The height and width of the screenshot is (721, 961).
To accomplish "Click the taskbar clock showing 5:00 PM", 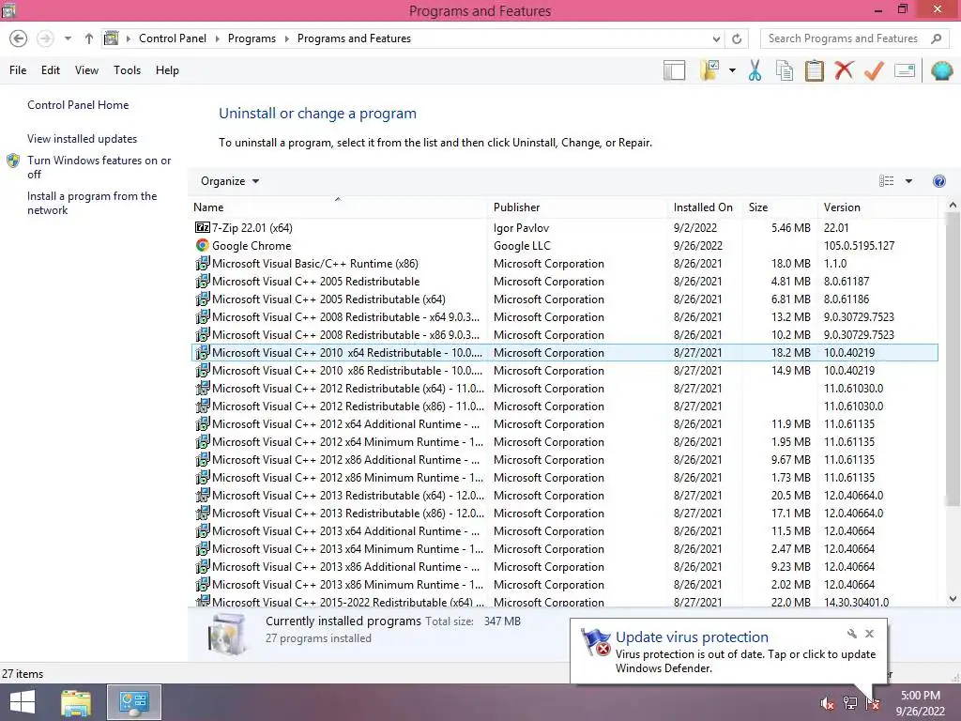I will click(920, 703).
